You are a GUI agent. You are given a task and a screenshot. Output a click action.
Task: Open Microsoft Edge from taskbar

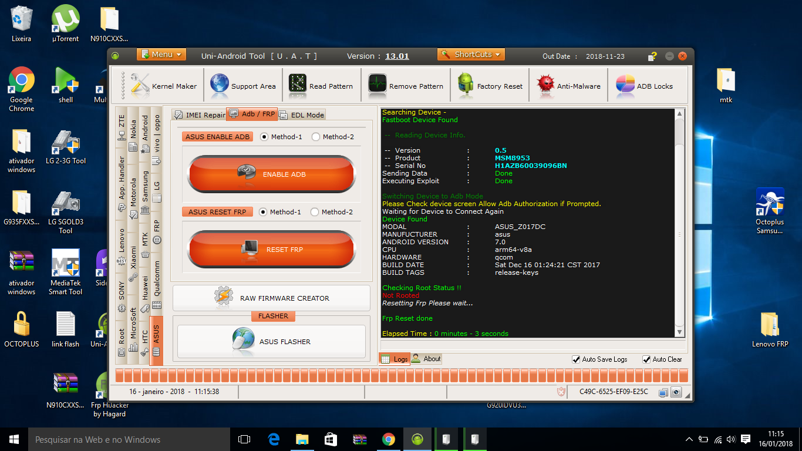click(x=274, y=439)
